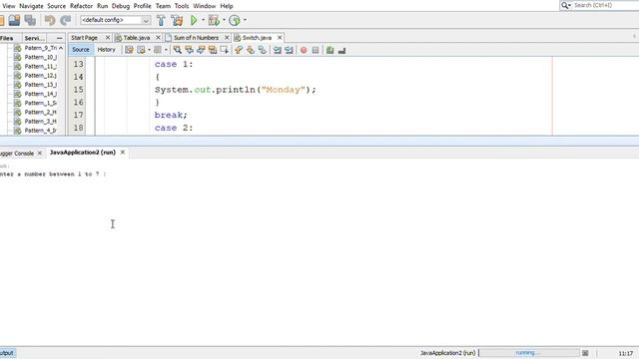
Task: Open the Help menu
Action: pos(227,6)
